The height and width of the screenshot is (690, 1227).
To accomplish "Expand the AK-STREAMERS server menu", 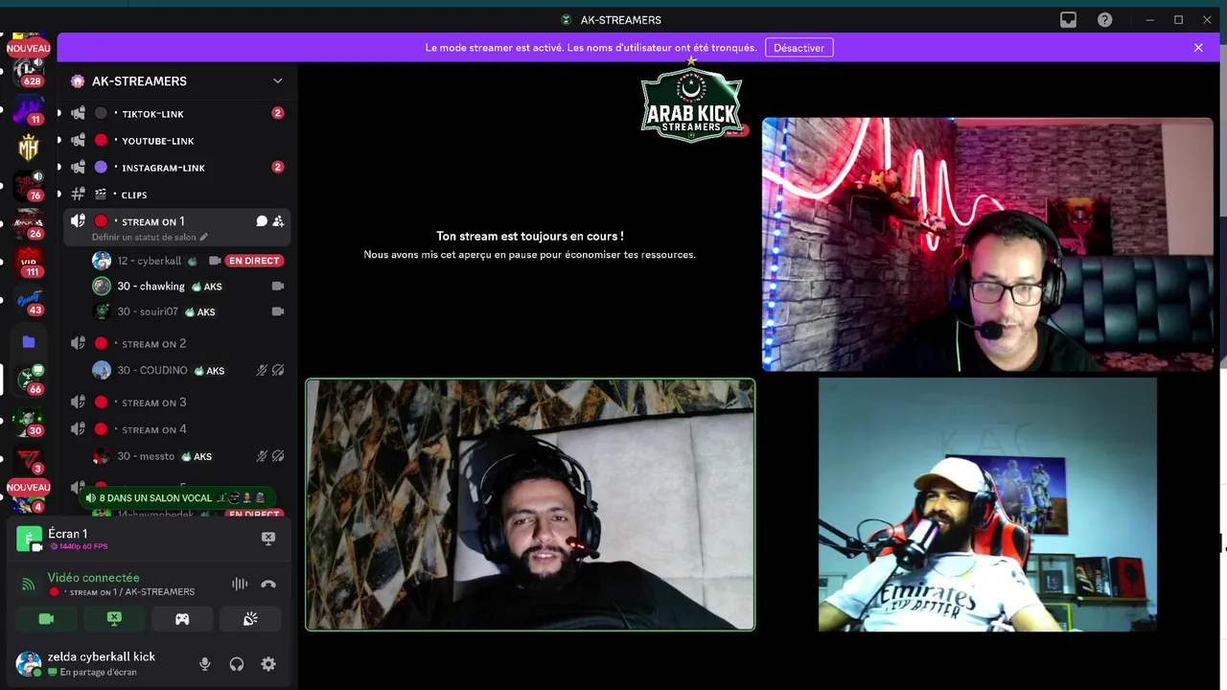I will [x=277, y=81].
